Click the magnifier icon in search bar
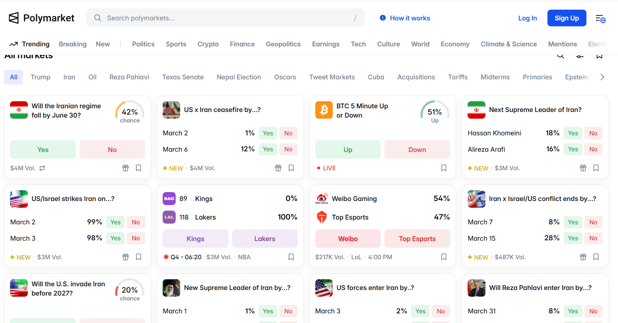618x323 pixels. click(98, 18)
